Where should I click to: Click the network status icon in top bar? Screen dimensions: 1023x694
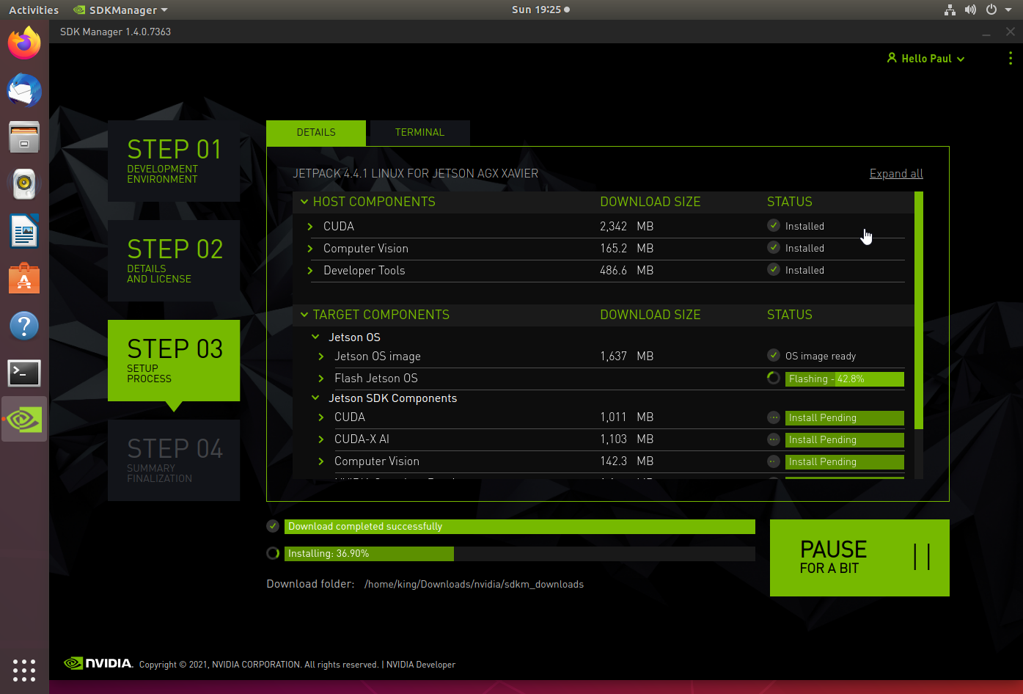(950, 10)
